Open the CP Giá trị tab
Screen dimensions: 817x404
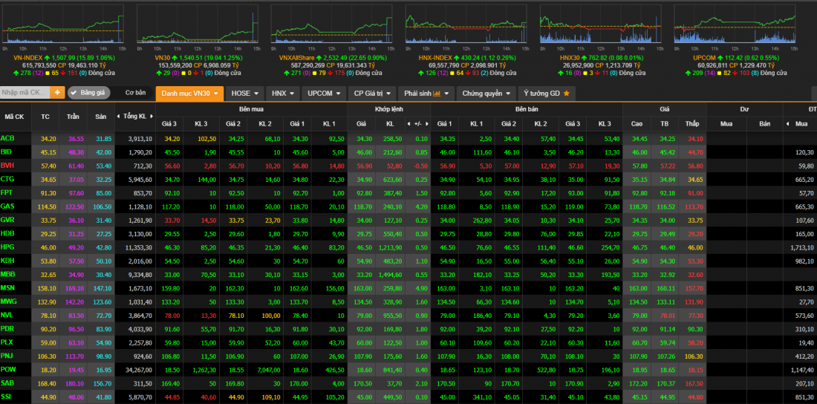(371, 94)
